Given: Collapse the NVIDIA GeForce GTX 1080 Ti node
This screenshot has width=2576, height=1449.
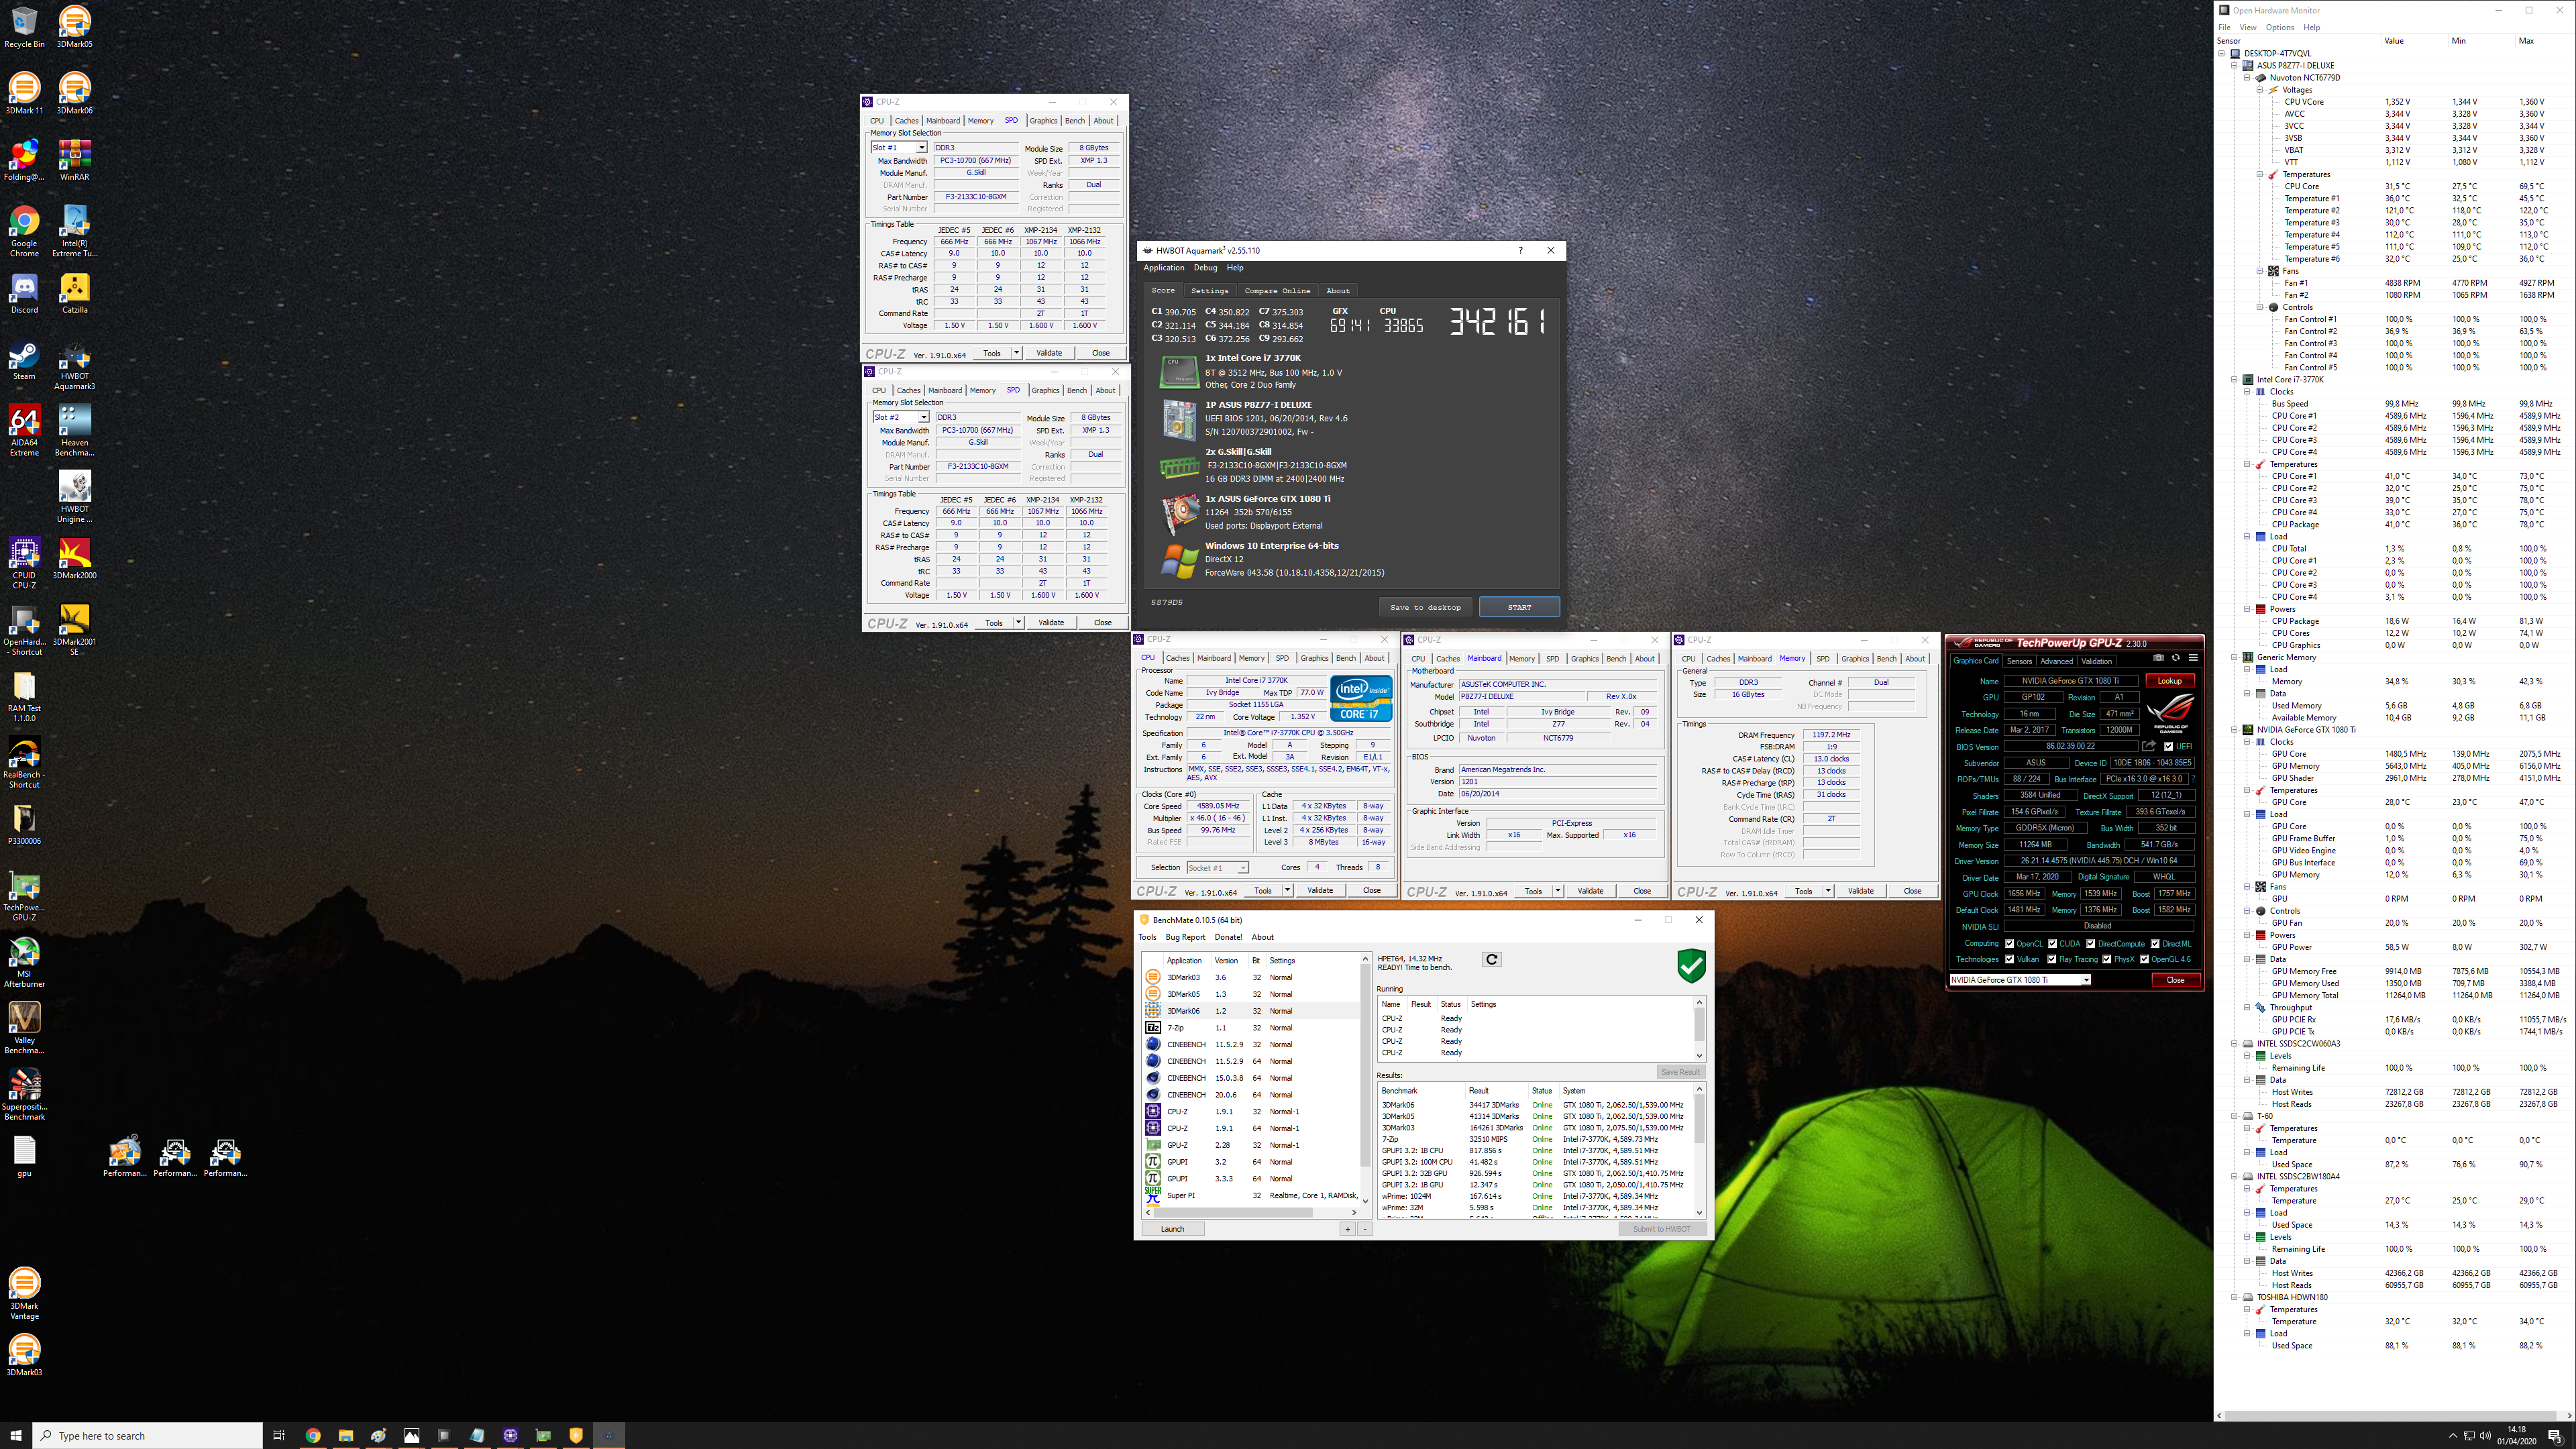Looking at the screenshot, I should tap(2234, 730).
